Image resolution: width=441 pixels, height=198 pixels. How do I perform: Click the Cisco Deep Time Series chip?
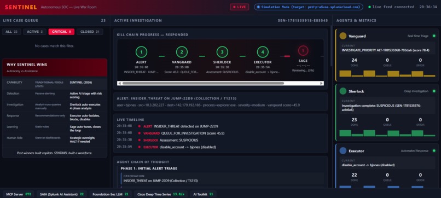[x=161, y=194]
